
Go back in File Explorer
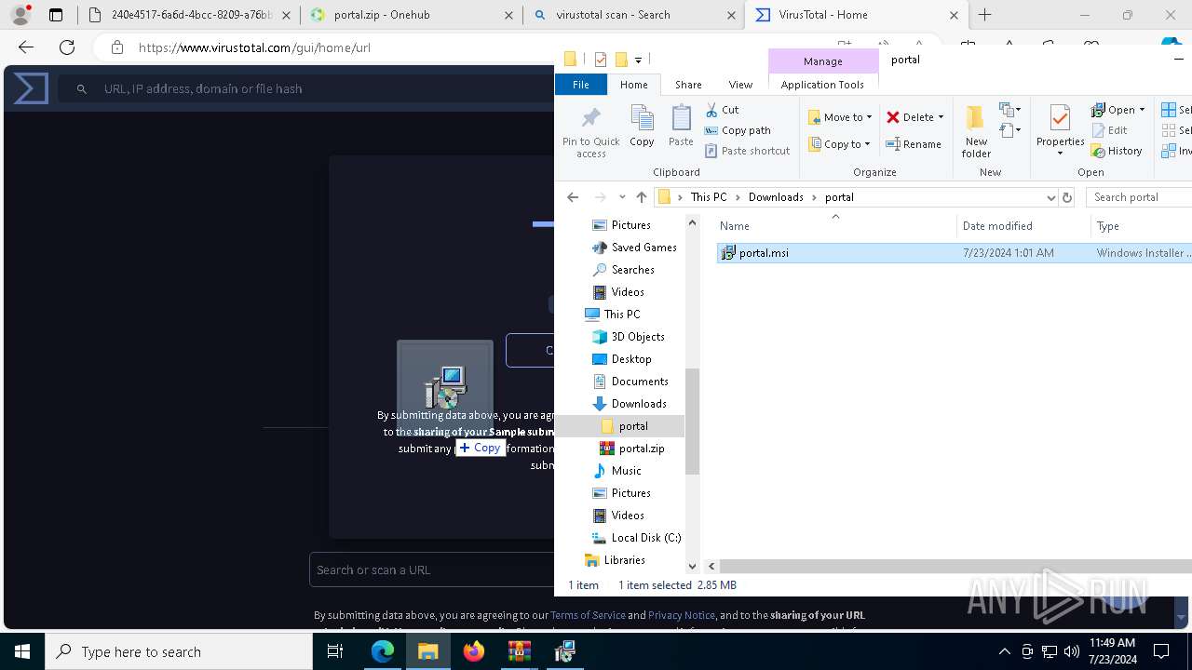coord(573,197)
